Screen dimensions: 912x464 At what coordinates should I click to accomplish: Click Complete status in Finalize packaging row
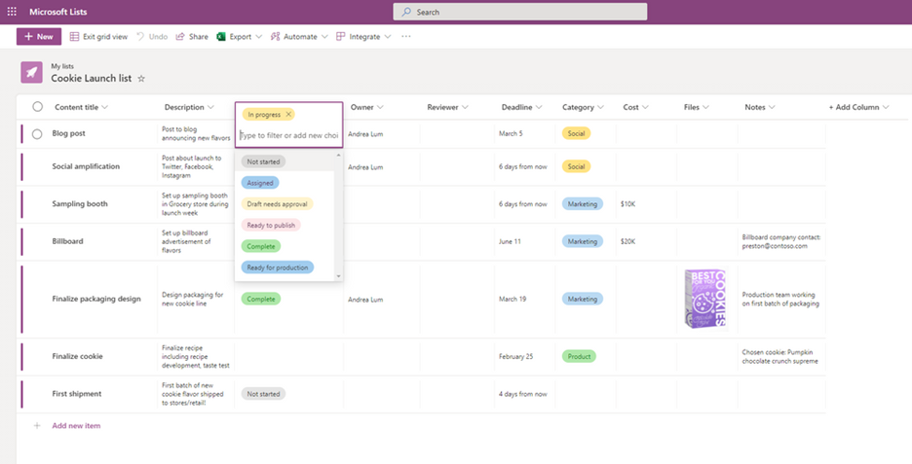pos(260,299)
